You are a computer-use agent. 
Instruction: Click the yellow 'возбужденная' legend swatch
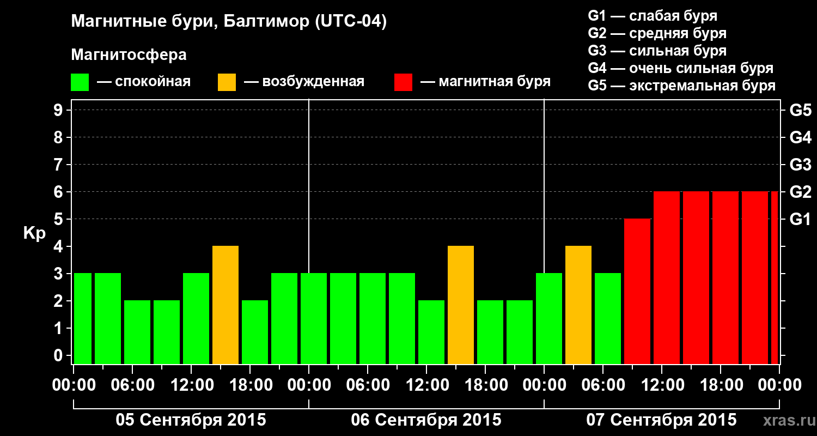pos(227,82)
